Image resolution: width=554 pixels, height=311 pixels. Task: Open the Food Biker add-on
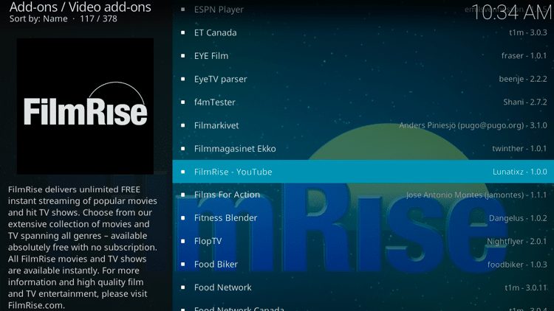pyautogui.click(x=363, y=265)
